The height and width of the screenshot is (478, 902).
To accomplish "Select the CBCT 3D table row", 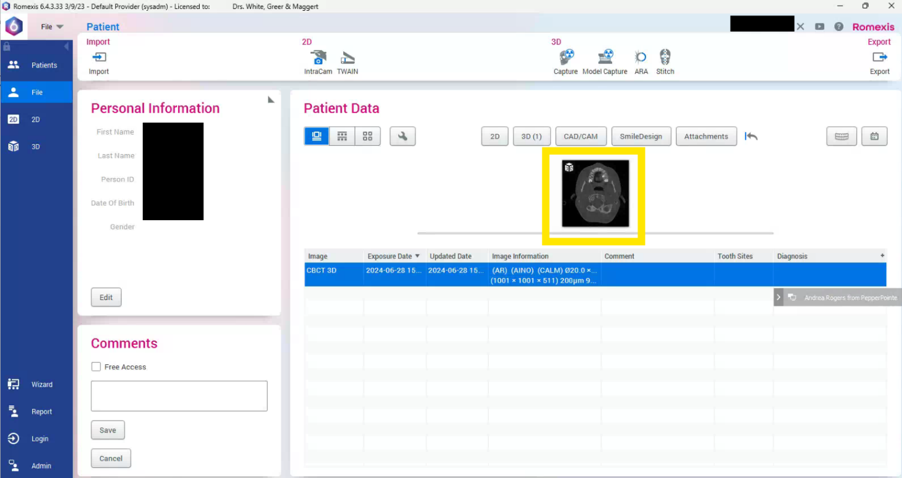I will tap(595, 275).
